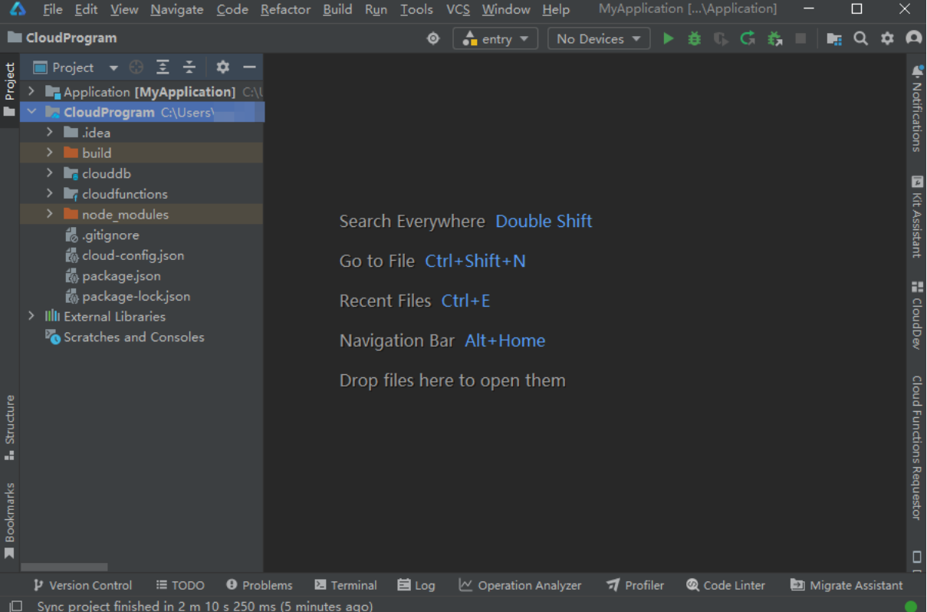This screenshot has width=927, height=612.
Task: Expand the cloudfunctions folder
Action: [49, 193]
